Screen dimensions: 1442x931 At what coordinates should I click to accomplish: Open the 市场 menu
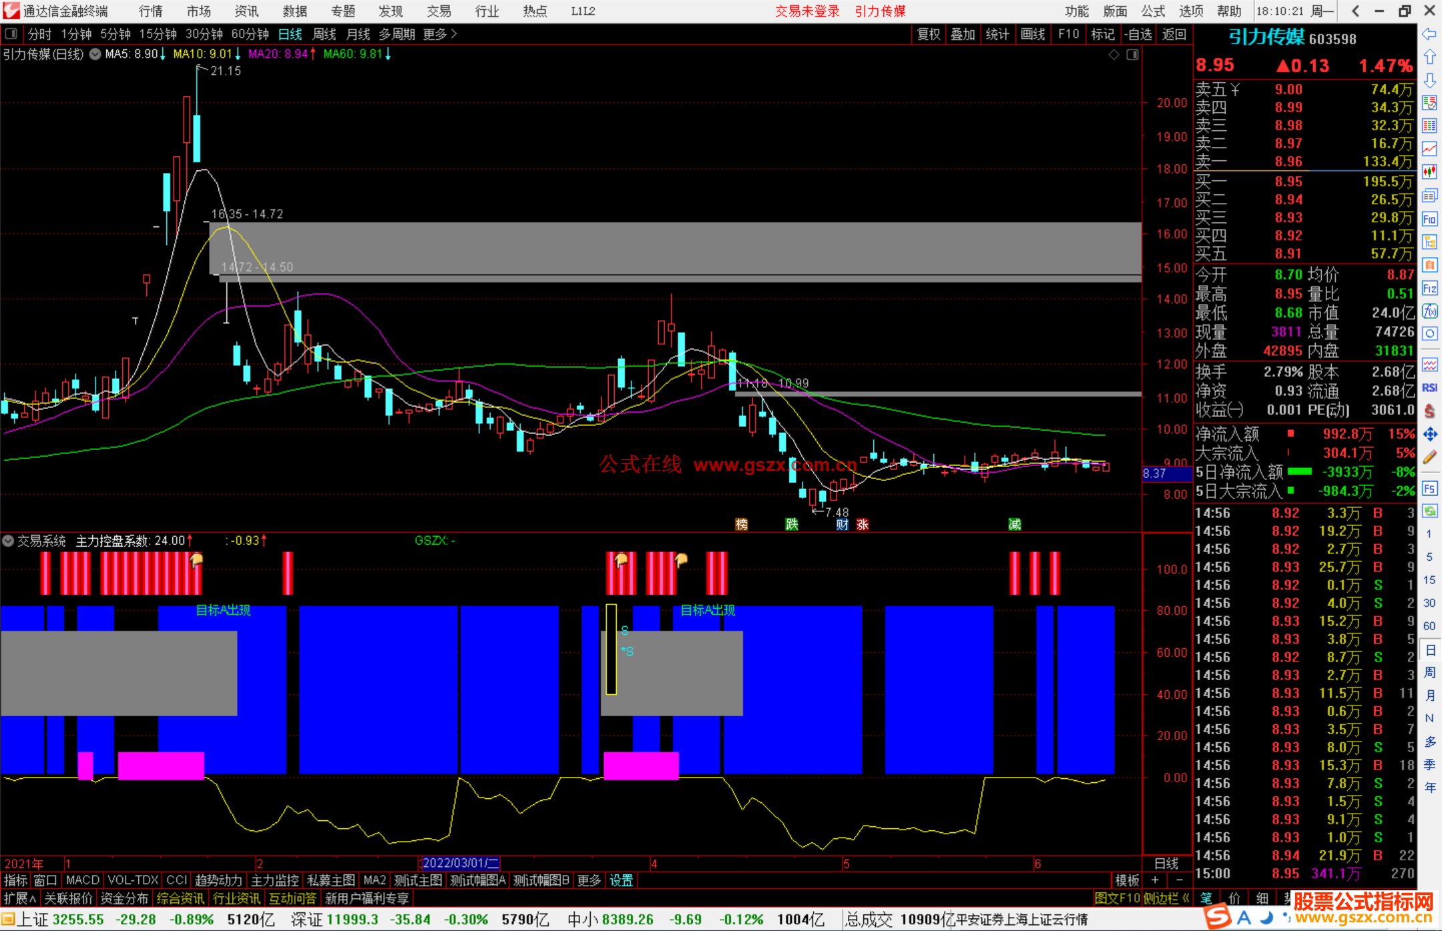click(198, 11)
